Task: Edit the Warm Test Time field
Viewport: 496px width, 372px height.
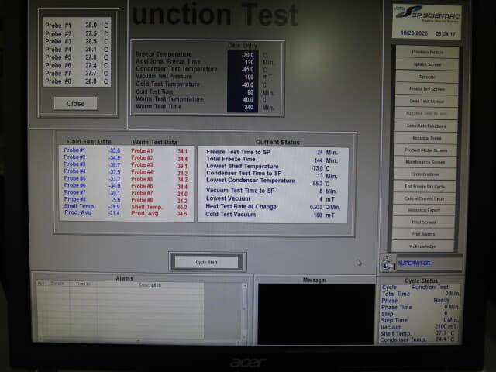Action: click(243, 108)
